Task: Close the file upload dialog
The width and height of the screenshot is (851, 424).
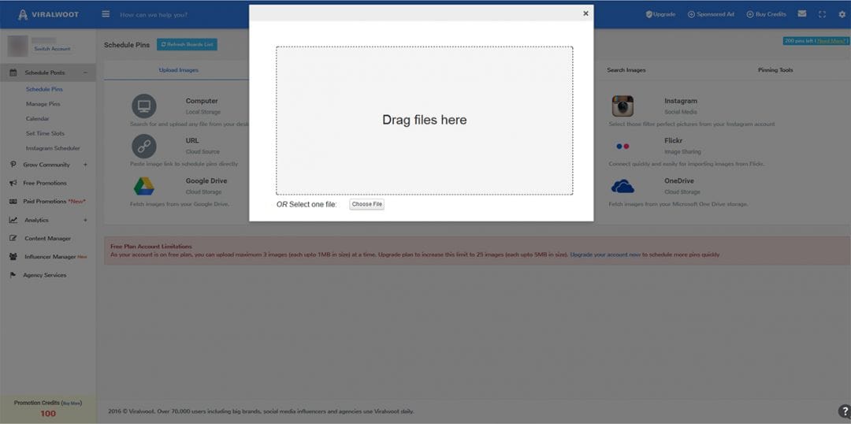Action: (585, 13)
